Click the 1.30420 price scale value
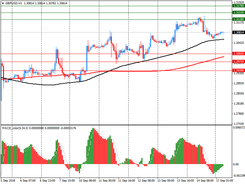Screen dimensions: 245x184 click(239, 43)
